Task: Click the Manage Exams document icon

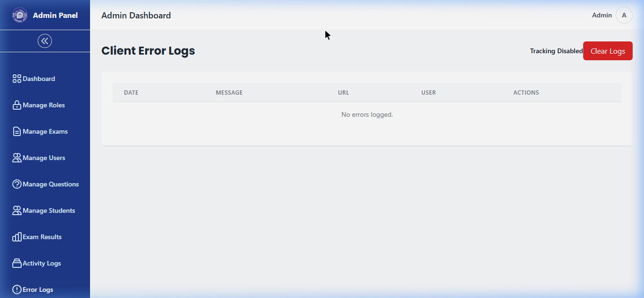Action: [17, 131]
